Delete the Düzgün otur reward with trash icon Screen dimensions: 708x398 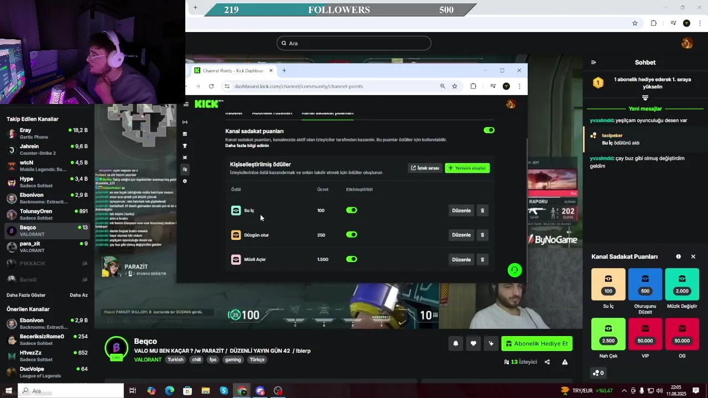482,235
